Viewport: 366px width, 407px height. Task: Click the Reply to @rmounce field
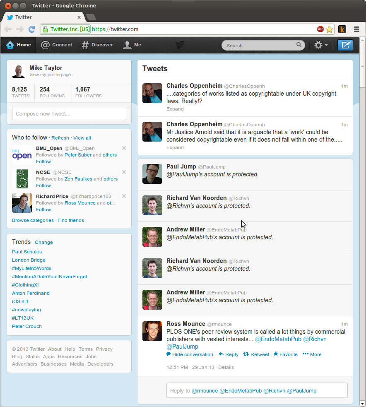257,390
